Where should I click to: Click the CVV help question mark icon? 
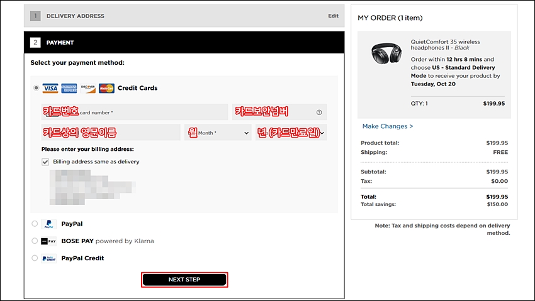[319, 112]
